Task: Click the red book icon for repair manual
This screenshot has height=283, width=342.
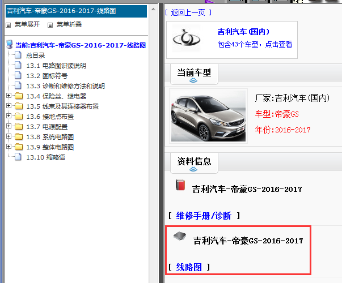Action: [x=180, y=185]
